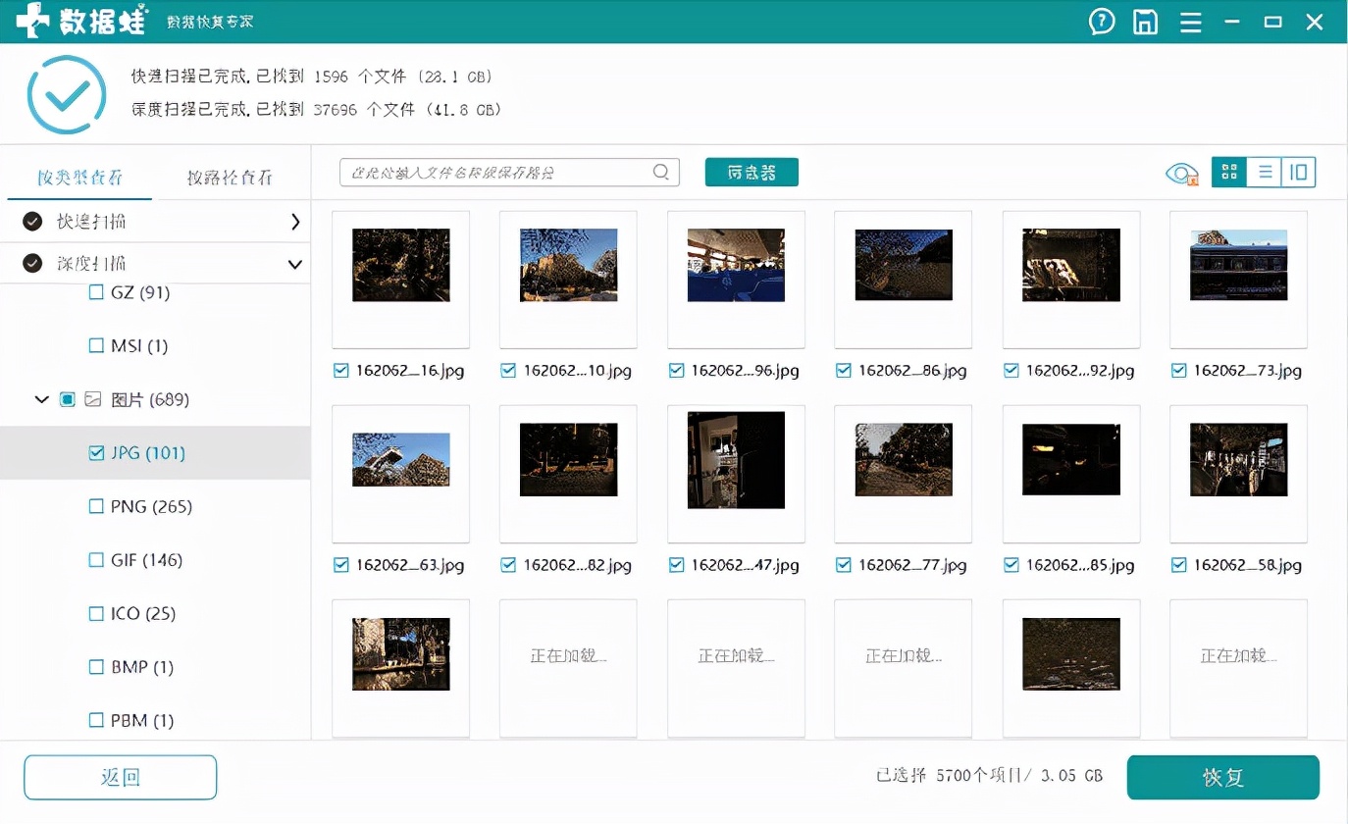
Task: Uncheck the JPG (101) file type checkbox
Action: pos(95,452)
